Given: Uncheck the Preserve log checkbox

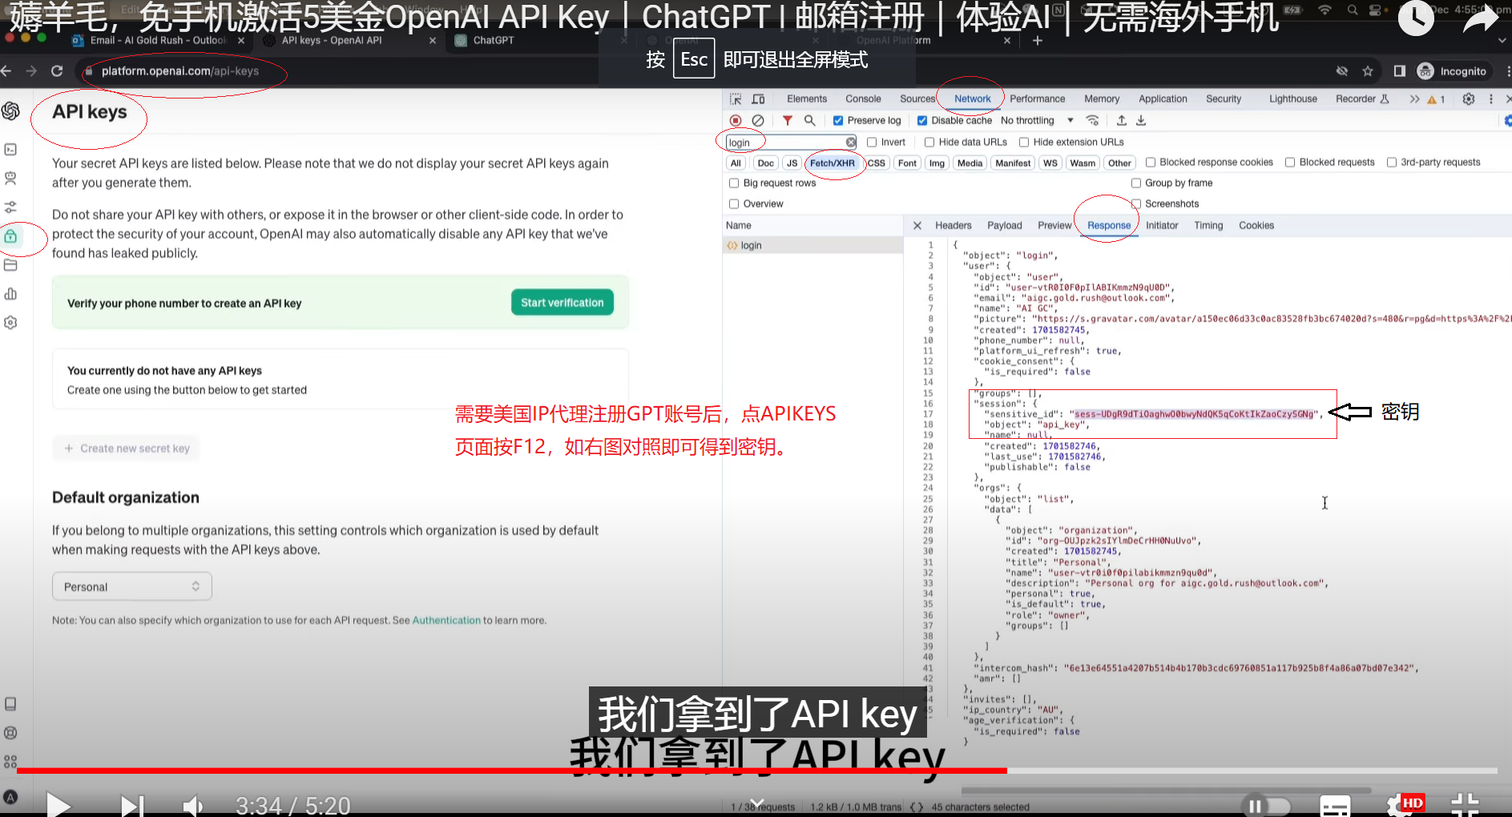Looking at the screenshot, I should (x=838, y=121).
